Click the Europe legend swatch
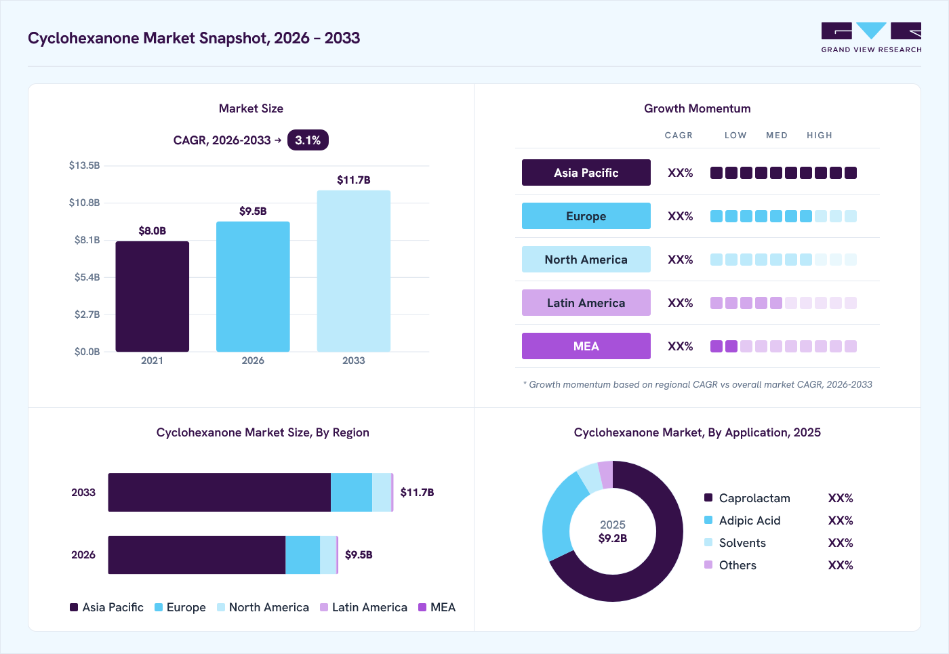The width and height of the screenshot is (949, 654). [x=159, y=607]
